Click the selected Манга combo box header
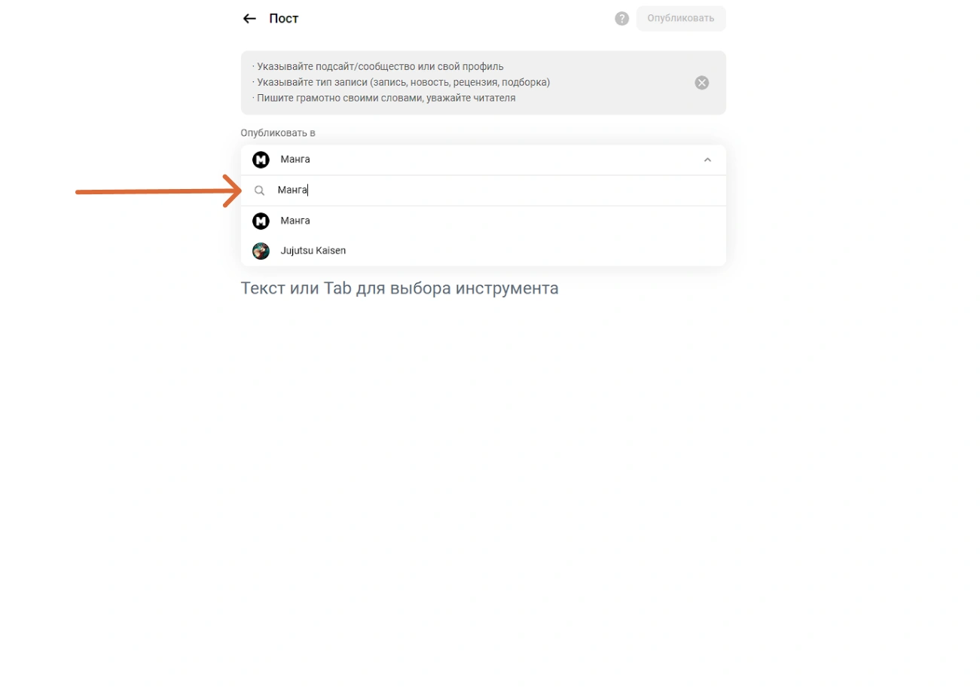This screenshot has height=692, width=980. 482,160
